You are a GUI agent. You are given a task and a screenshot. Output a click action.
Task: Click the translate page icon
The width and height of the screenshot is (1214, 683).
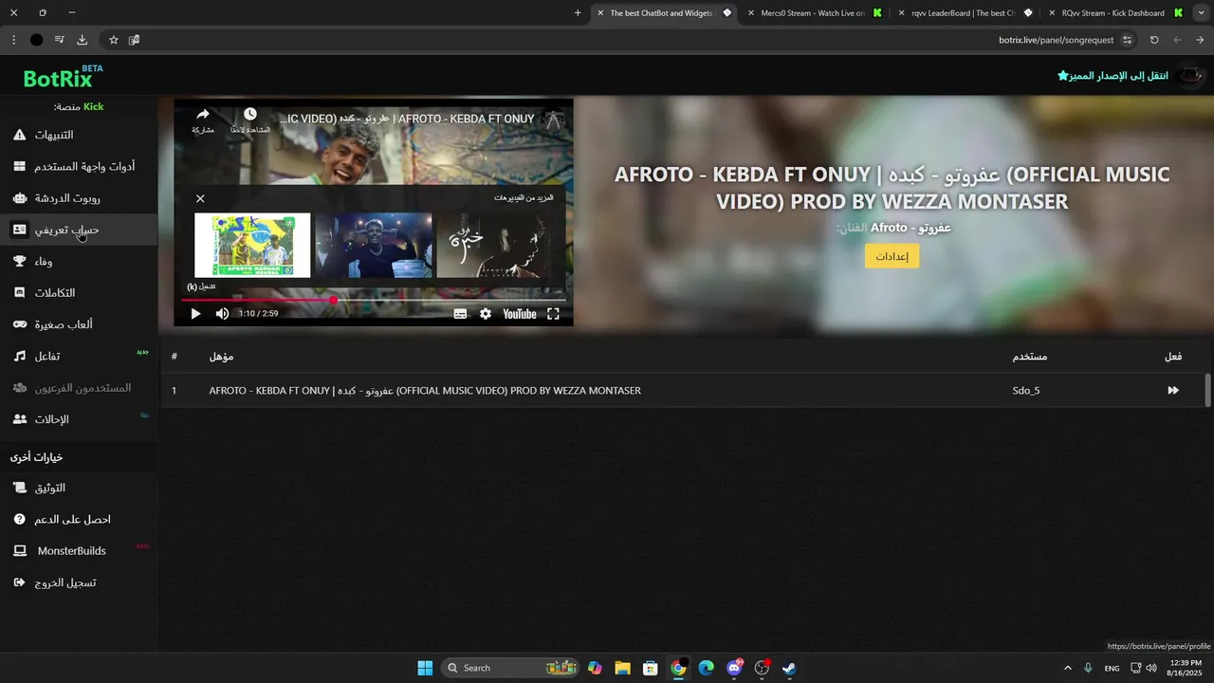tap(134, 40)
